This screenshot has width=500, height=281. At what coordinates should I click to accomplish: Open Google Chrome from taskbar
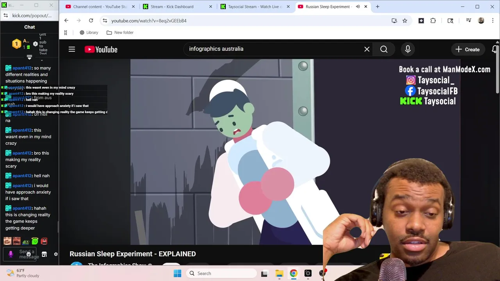click(x=293, y=273)
